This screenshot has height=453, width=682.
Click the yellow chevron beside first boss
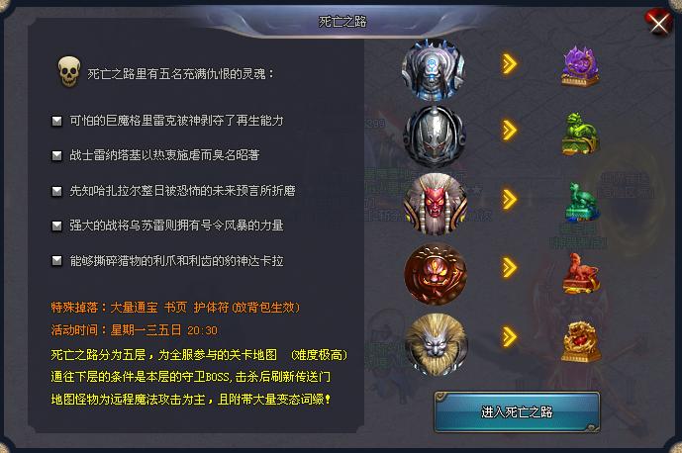(x=510, y=64)
